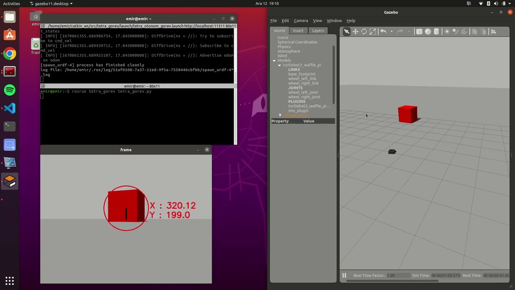515x290 pixels.
Task: Show Applications grid in the dock
Action: point(10,280)
